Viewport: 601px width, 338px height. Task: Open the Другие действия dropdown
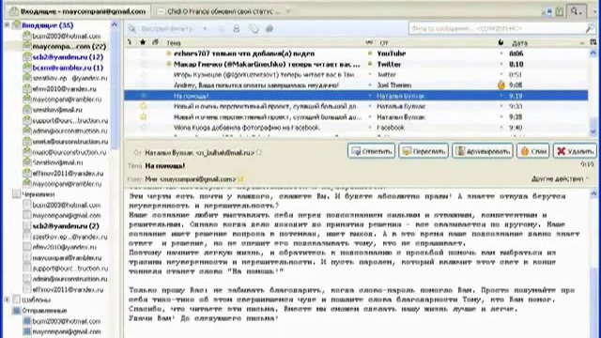coord(560,179)
